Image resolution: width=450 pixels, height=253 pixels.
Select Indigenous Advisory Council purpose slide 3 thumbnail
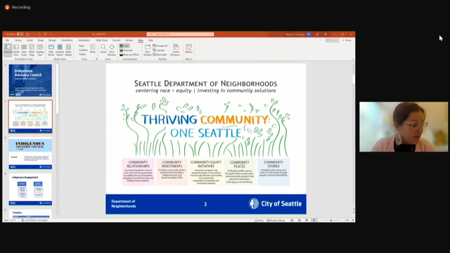coord(30,153)
